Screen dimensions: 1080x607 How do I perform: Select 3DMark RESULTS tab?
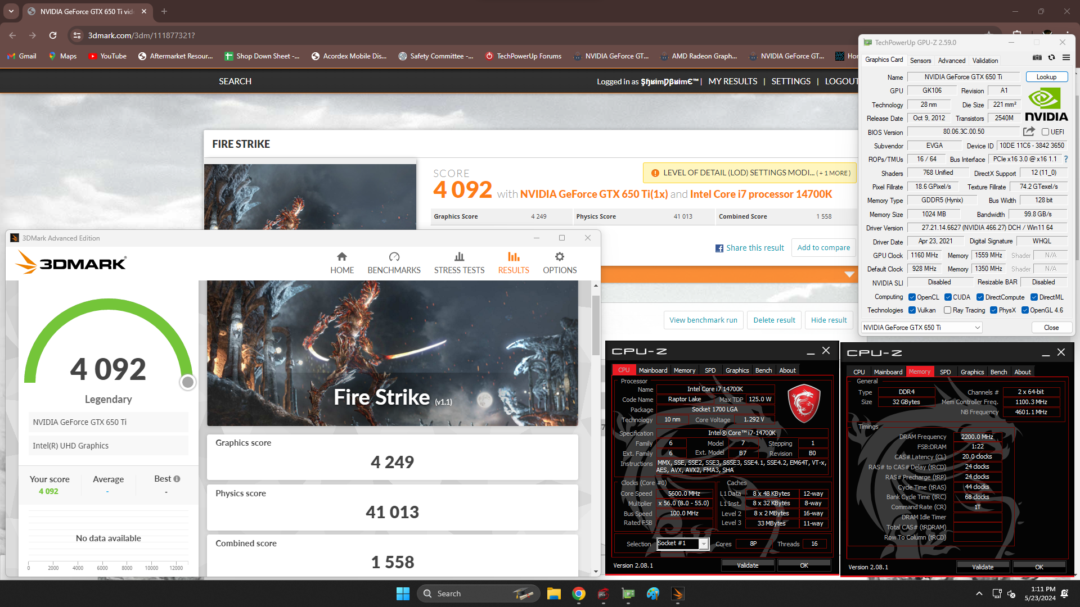pos(514,263)
